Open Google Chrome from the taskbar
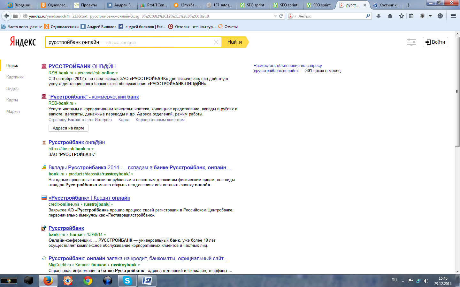This screenshot has height=287, width=460. point(88,281)
